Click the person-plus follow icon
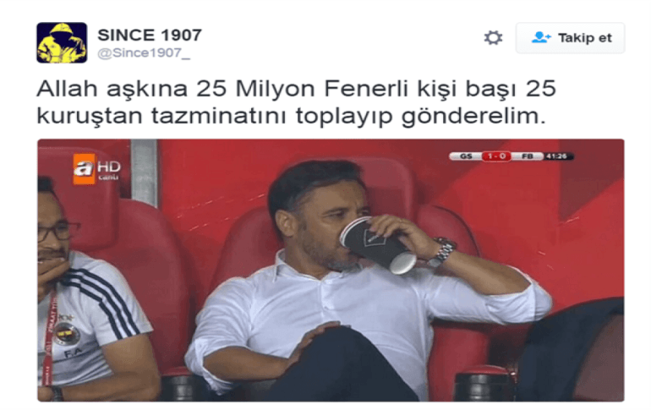 click(x=540, y=37)
